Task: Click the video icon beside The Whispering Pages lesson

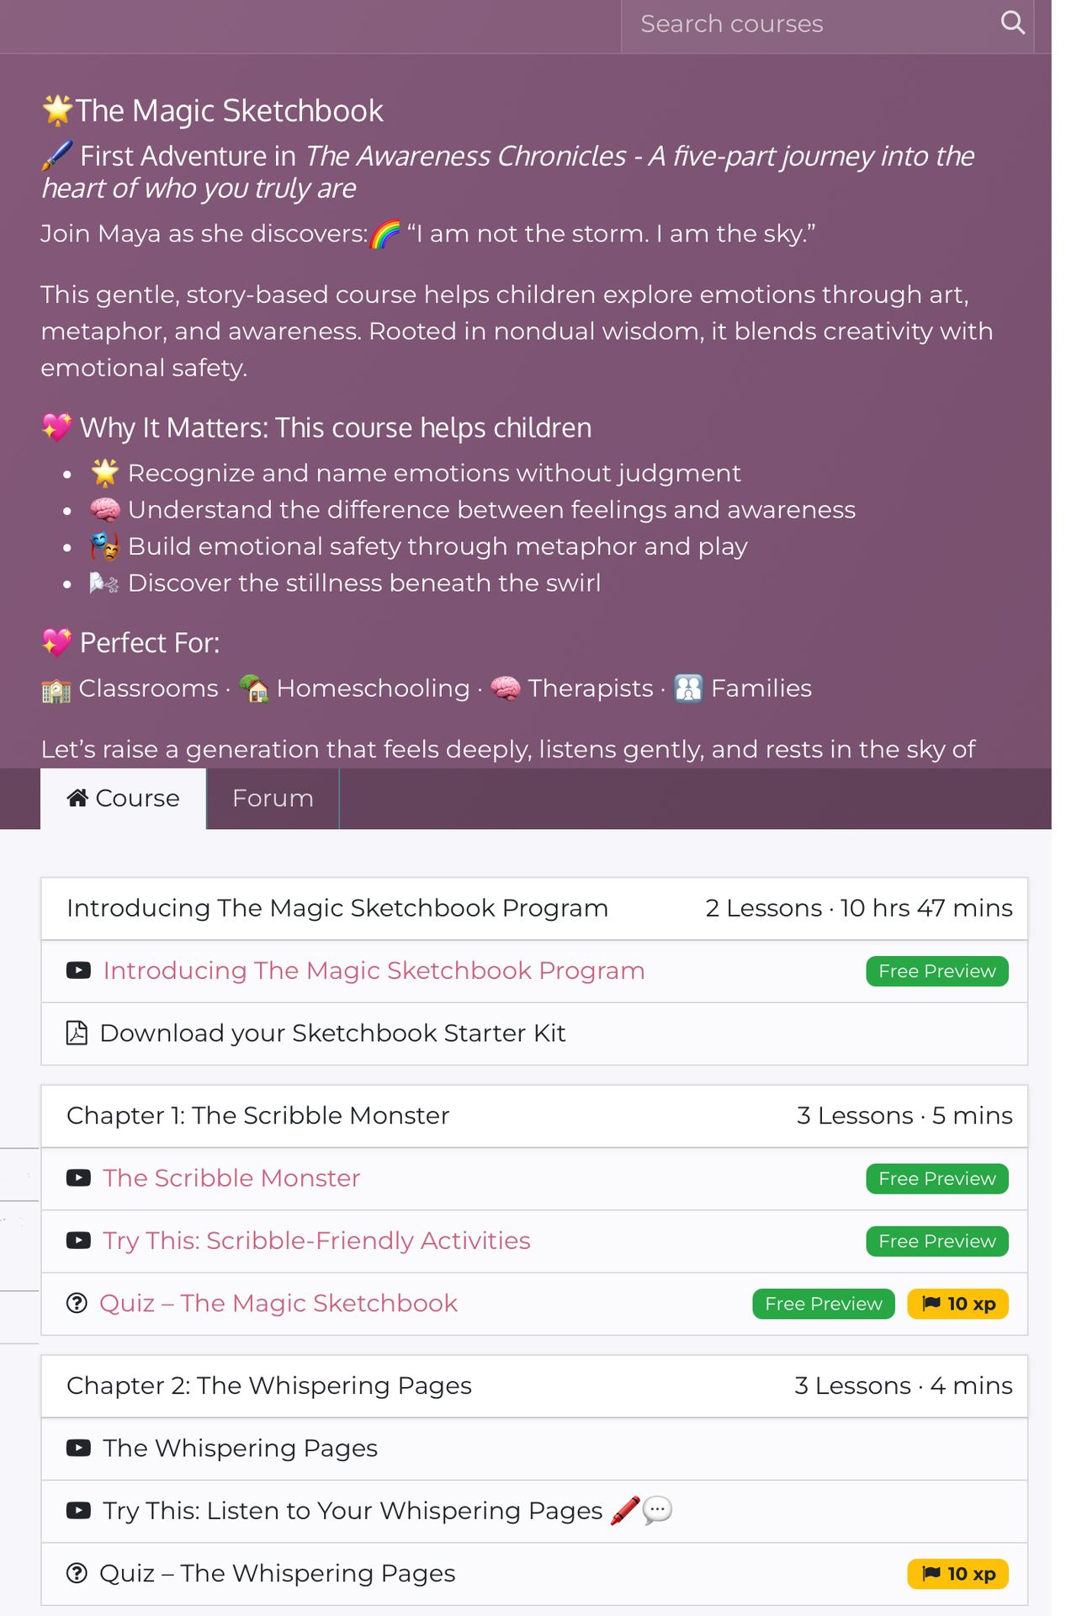Action: click(78, 1449)
